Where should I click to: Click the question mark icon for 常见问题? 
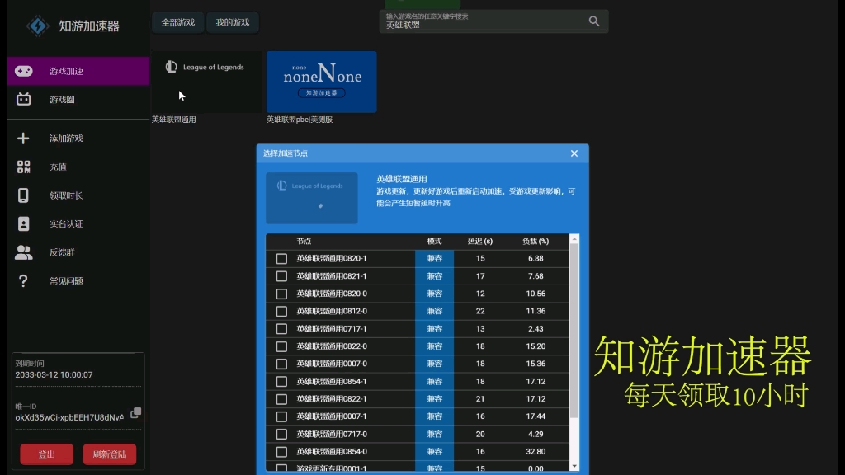(x=23, y=280)
